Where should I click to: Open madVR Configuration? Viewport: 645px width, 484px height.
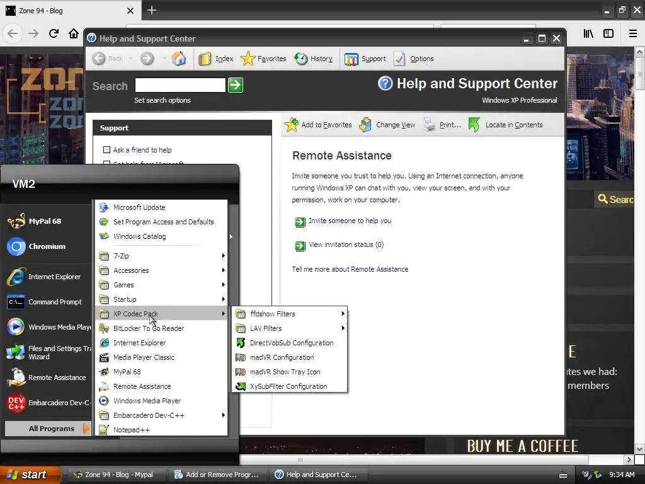[x=290, y=357]
